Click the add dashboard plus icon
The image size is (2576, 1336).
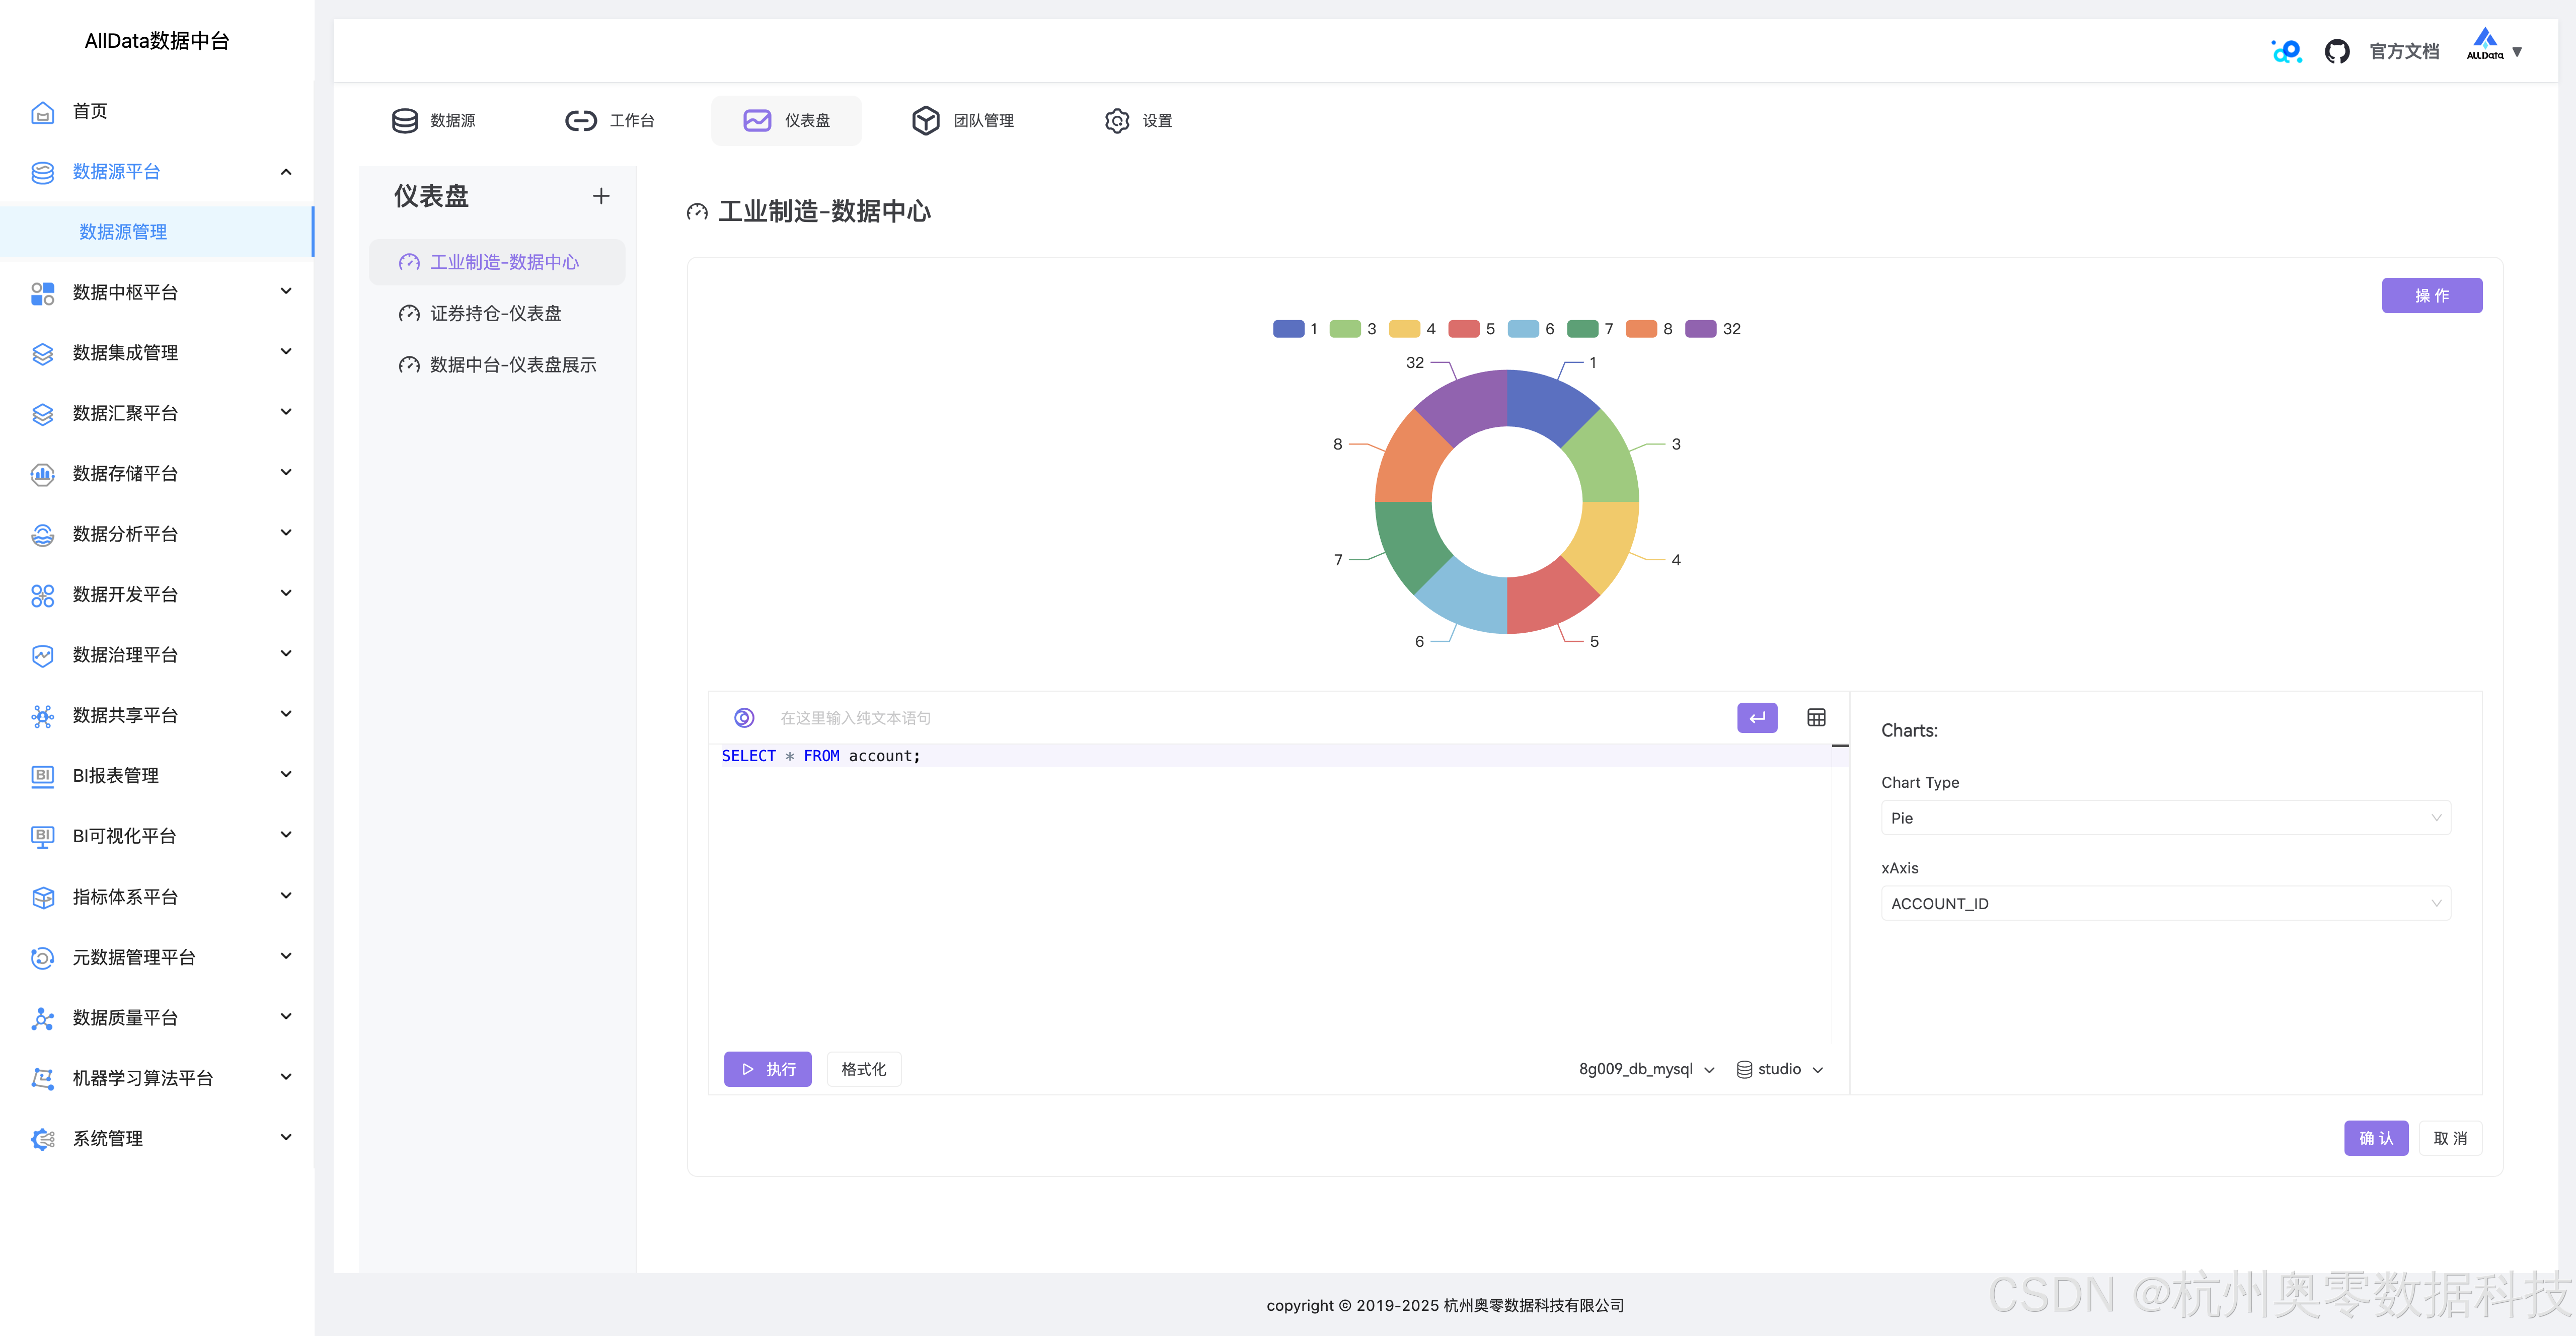pos(601,196)
